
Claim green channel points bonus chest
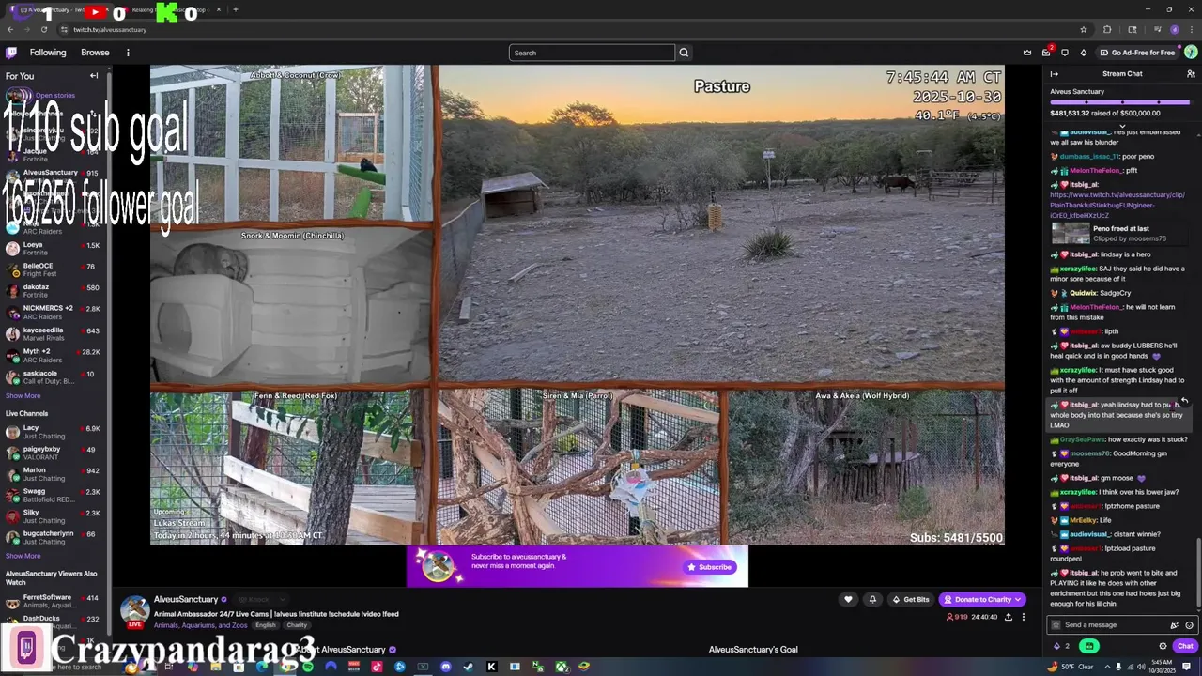click(x=1089, y=646)
